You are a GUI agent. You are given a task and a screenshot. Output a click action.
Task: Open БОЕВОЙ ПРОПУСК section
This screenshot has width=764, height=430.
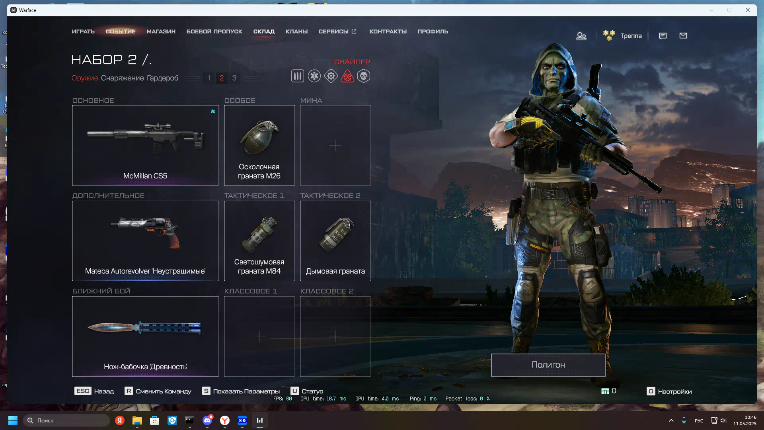214,31
